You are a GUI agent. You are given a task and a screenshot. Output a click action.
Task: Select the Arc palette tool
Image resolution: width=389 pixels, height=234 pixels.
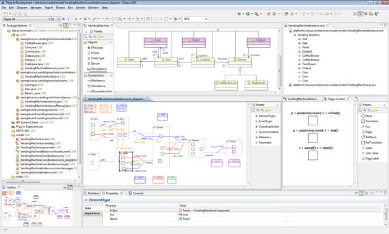pyautogui.click(x=366, y=127)
